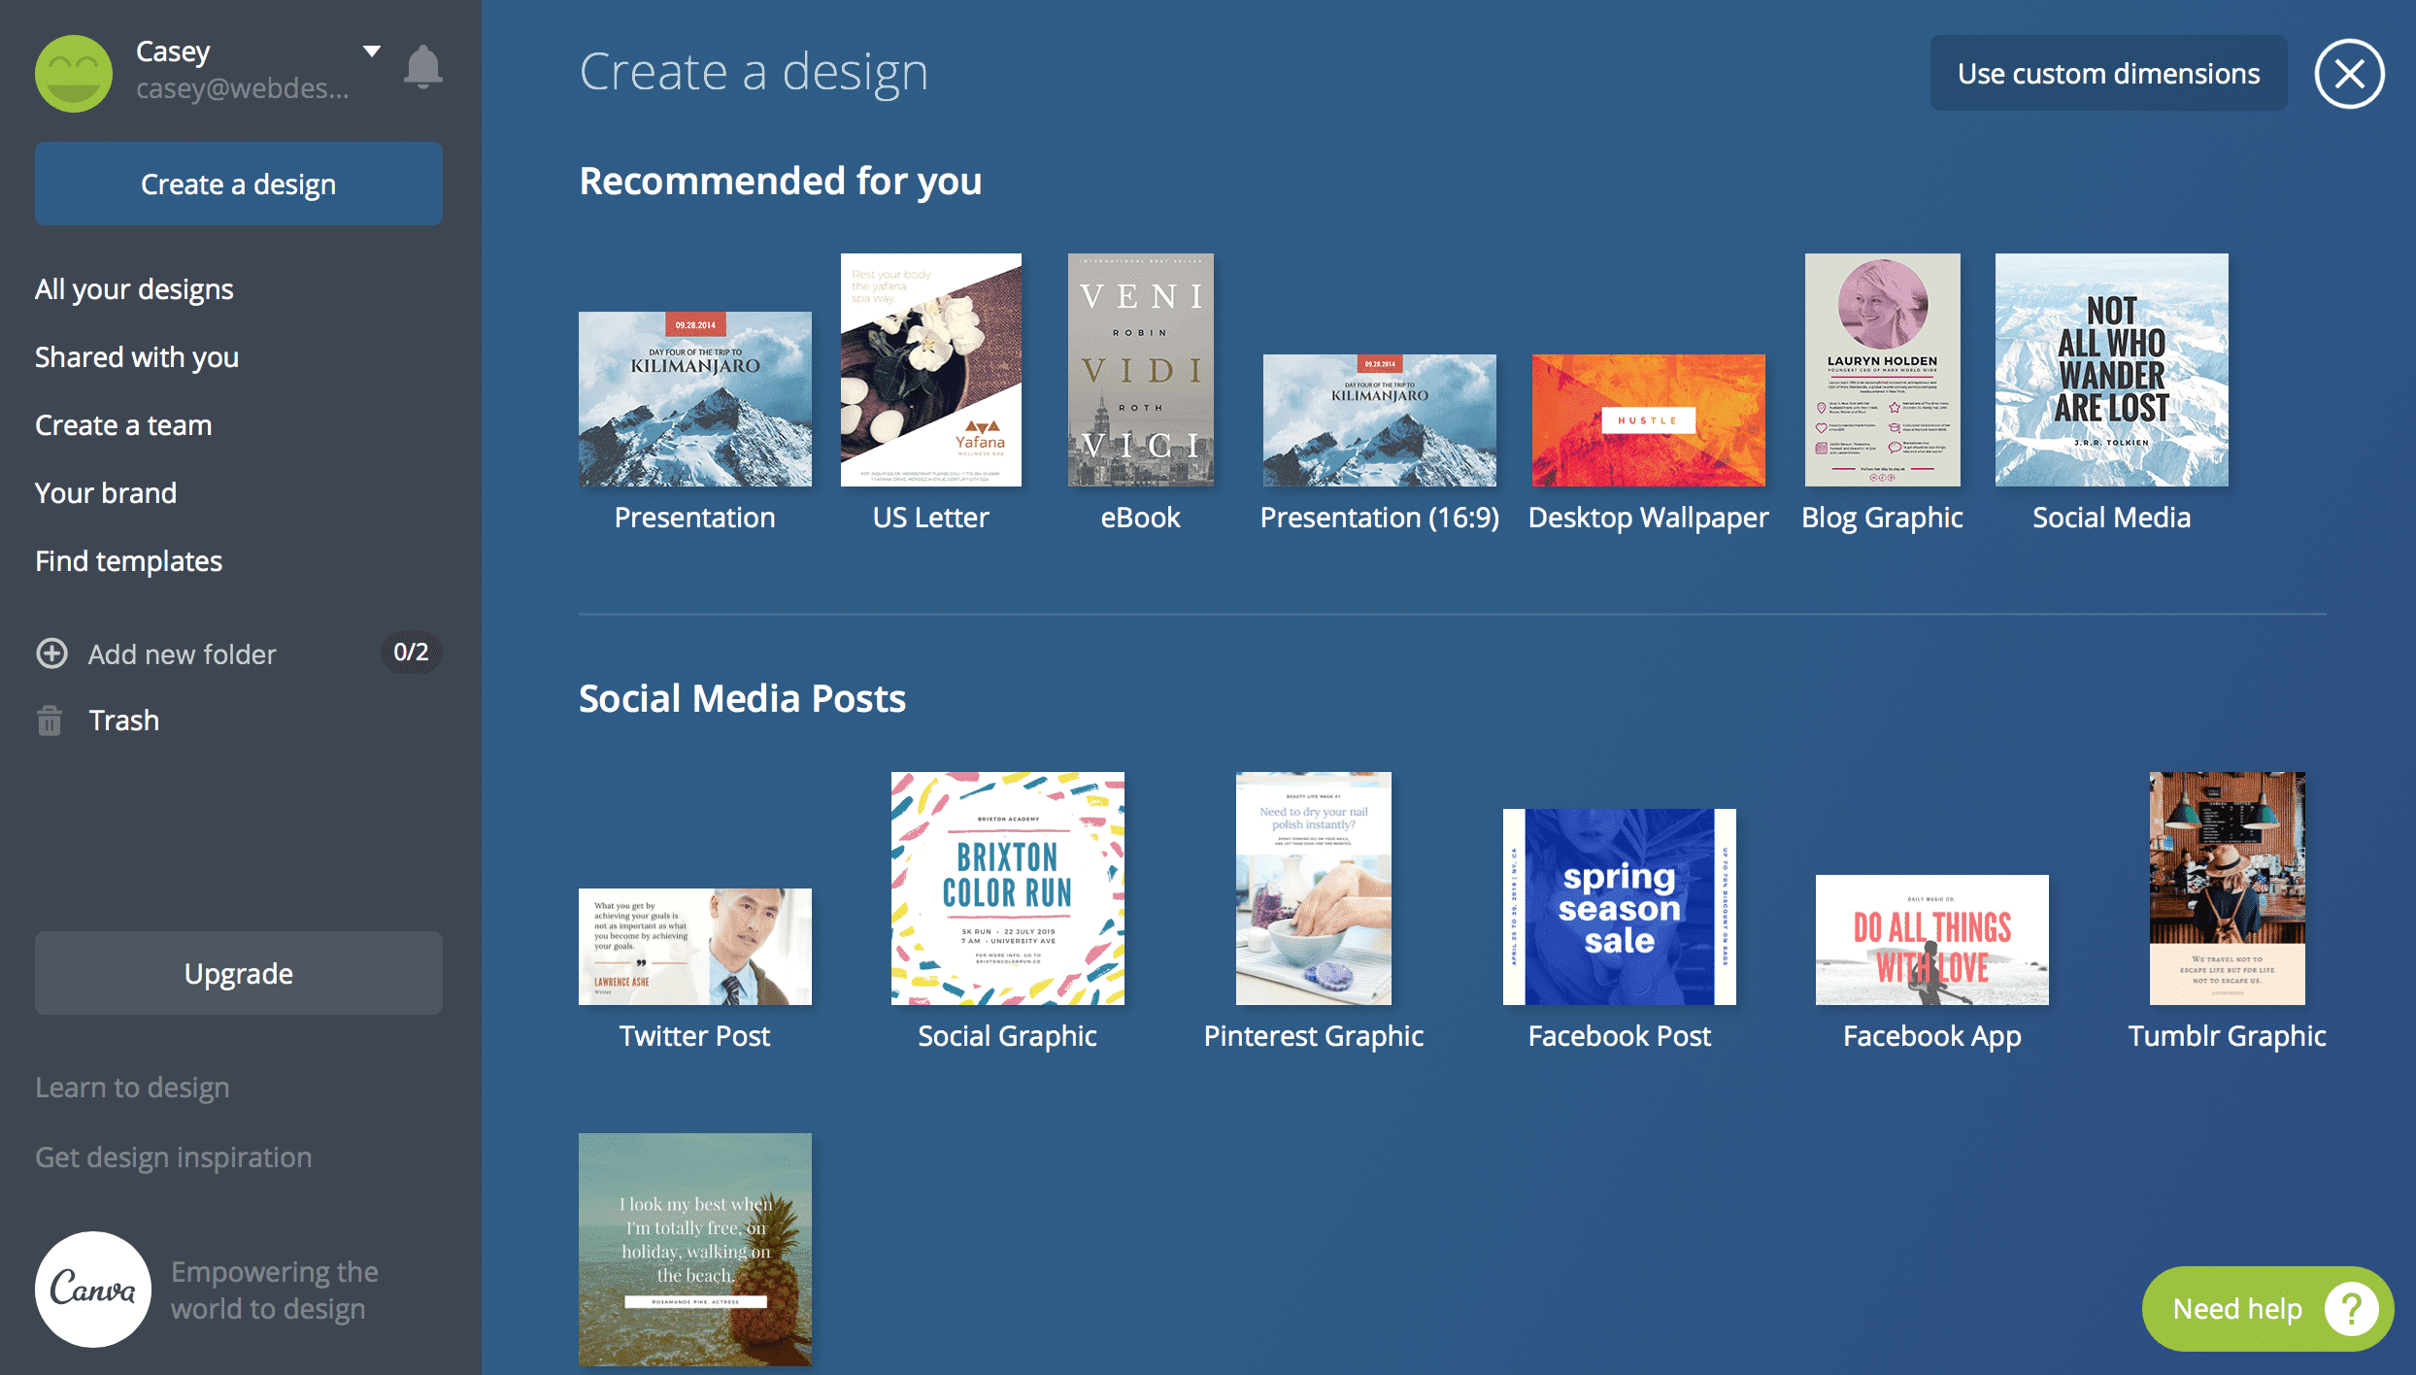The width and height of the screenshot is (2416, 1375).
Task: Go to Shared with you
Action: point(137,357)
